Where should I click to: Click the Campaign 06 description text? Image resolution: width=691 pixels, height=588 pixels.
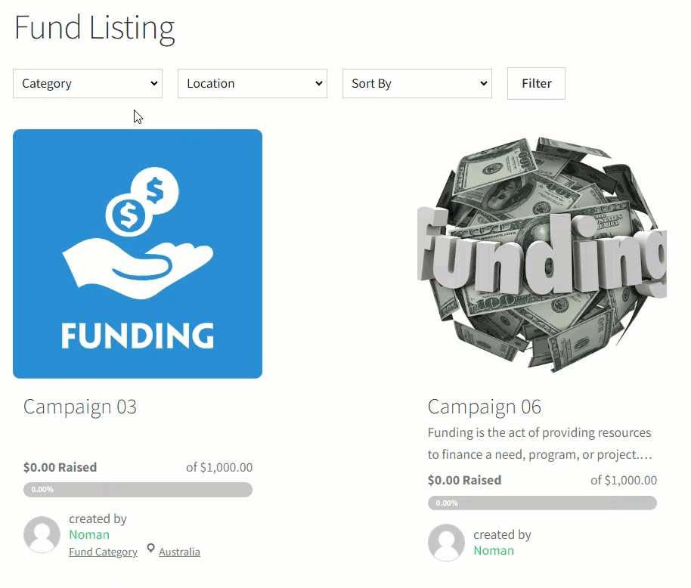coord(539,444)
